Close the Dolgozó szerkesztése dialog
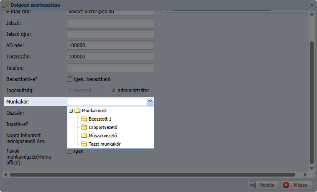 tap(312, 5)
